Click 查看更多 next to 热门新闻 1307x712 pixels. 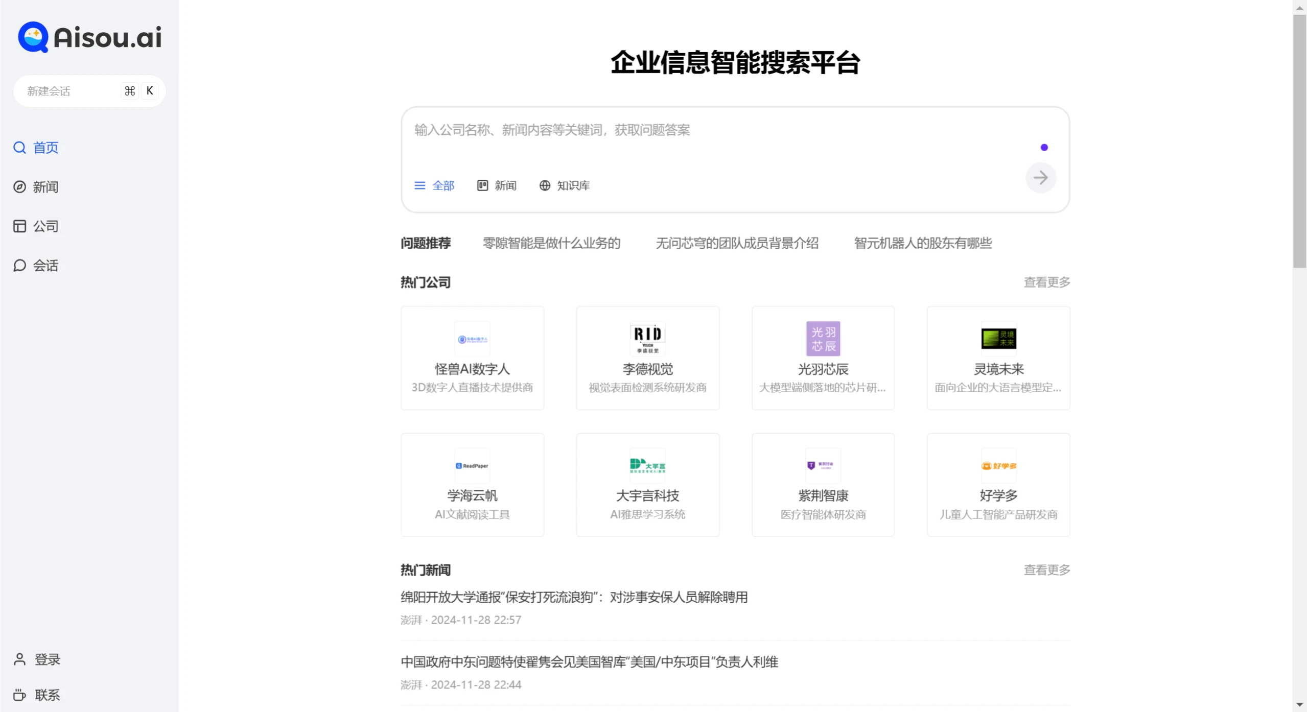click(1046, 570)
